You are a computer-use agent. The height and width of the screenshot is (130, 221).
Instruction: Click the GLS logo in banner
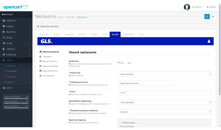pyautogui.click(x=46, y=41)
